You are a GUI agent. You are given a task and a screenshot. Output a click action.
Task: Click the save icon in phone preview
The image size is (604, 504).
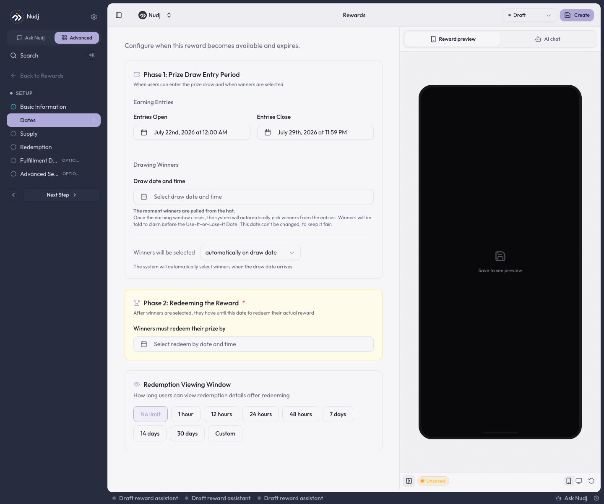coord(500,256)
